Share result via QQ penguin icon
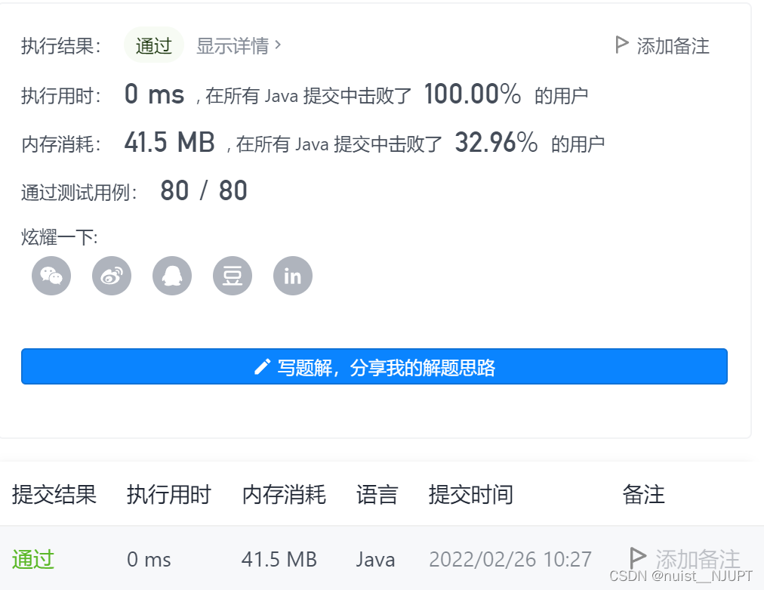The width and height of the screenshot is (764, 590). point(172,276)
